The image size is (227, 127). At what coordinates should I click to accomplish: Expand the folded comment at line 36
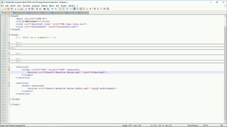pyautogui.click(x=9, y=46)
